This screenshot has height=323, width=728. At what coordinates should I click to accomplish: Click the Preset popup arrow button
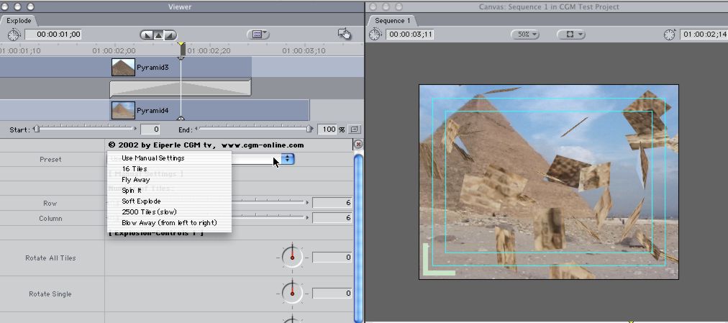[x=288, y=158]
